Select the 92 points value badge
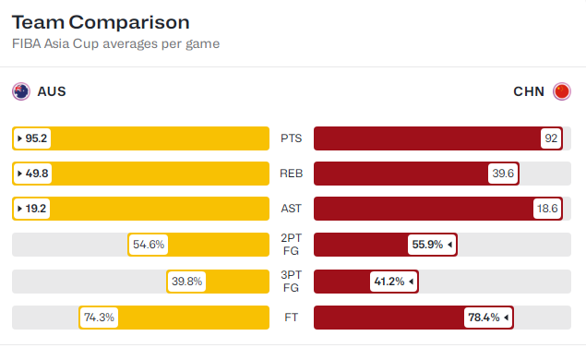Image resolution: width=586 pixels, height=348 pixels. point(551,138)
